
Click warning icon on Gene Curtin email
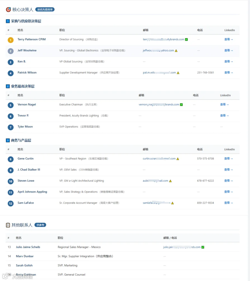[178, 159]
